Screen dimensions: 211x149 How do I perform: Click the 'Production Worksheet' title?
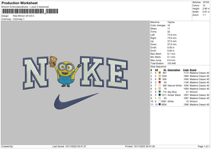[x=20, y=3]
